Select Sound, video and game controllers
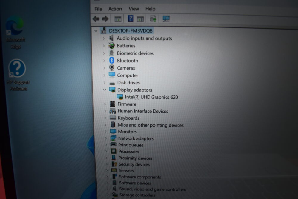 pos(153,189)
